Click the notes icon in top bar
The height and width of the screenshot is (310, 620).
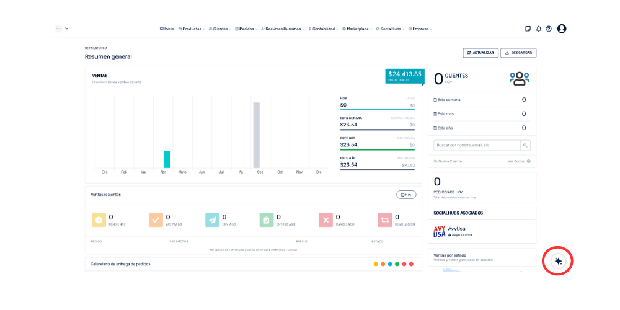tap(528, 29)
